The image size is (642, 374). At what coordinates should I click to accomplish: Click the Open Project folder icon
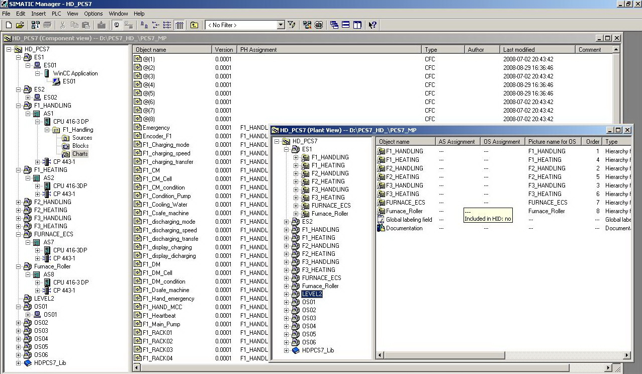pyautogui.click(x=20, y=25)
